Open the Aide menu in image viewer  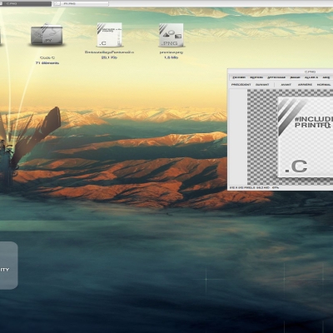click(x=326, y=77)
